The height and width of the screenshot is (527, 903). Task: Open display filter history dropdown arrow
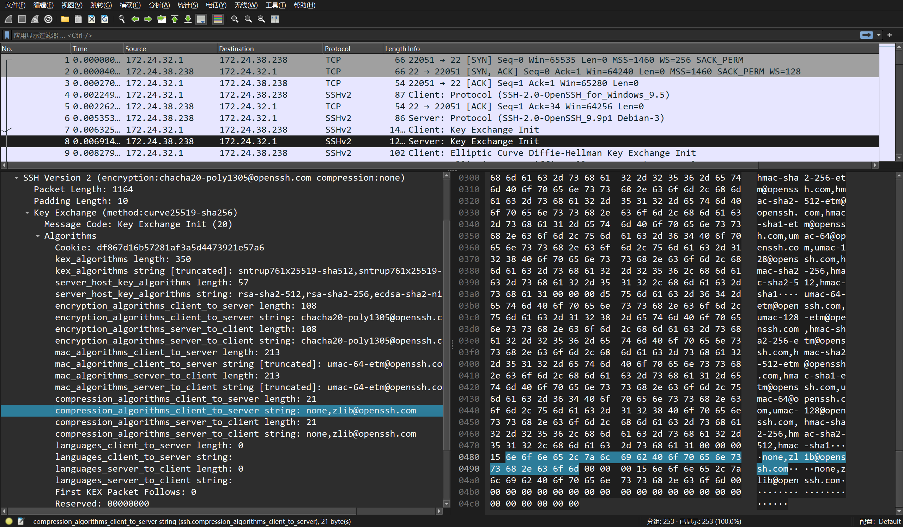coord(879,35)
